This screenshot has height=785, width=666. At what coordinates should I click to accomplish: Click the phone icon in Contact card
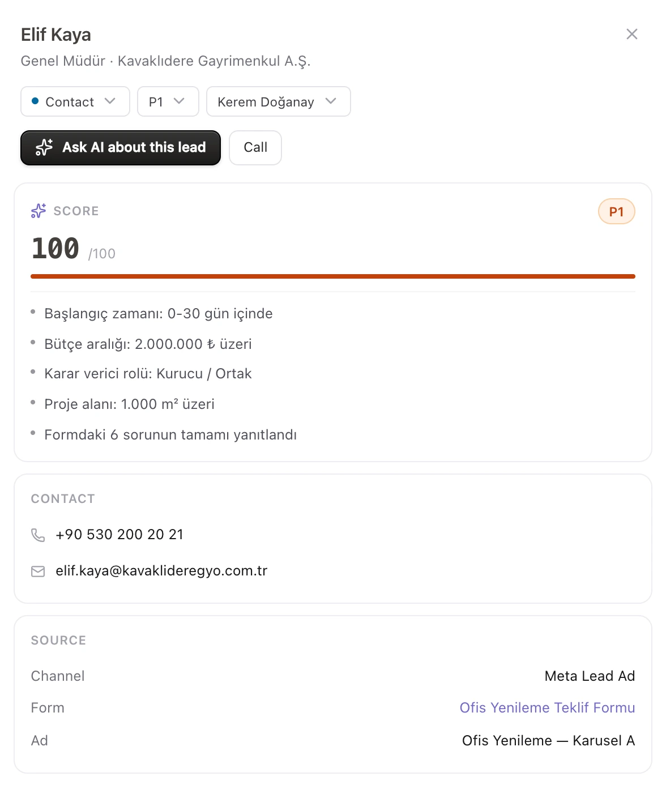pyautogui.click(x=38, y=535)
